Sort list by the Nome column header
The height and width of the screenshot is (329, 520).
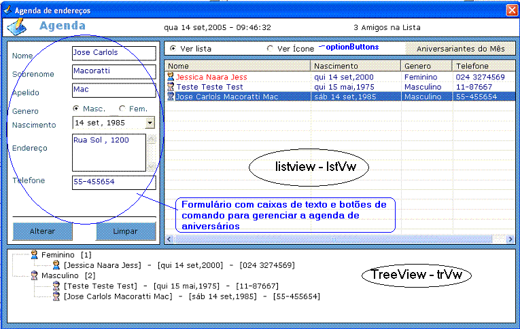(x=237, y=66)
